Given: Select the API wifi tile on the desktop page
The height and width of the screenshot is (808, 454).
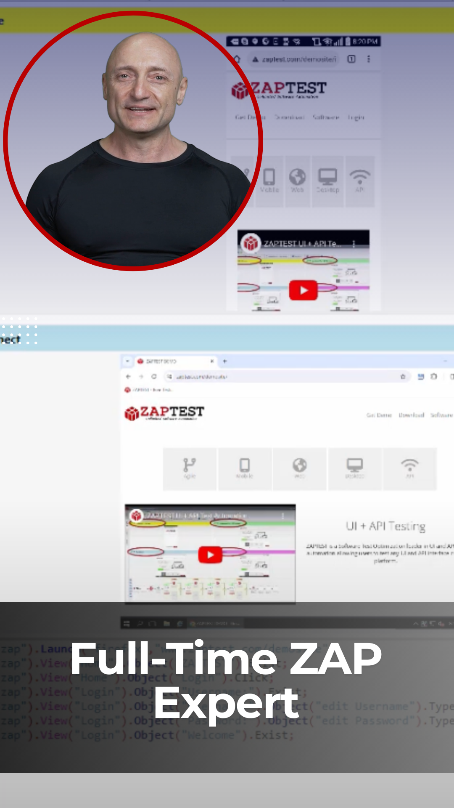Looking at the screenshot, I should pyautogui.click(x=410, y=469).
